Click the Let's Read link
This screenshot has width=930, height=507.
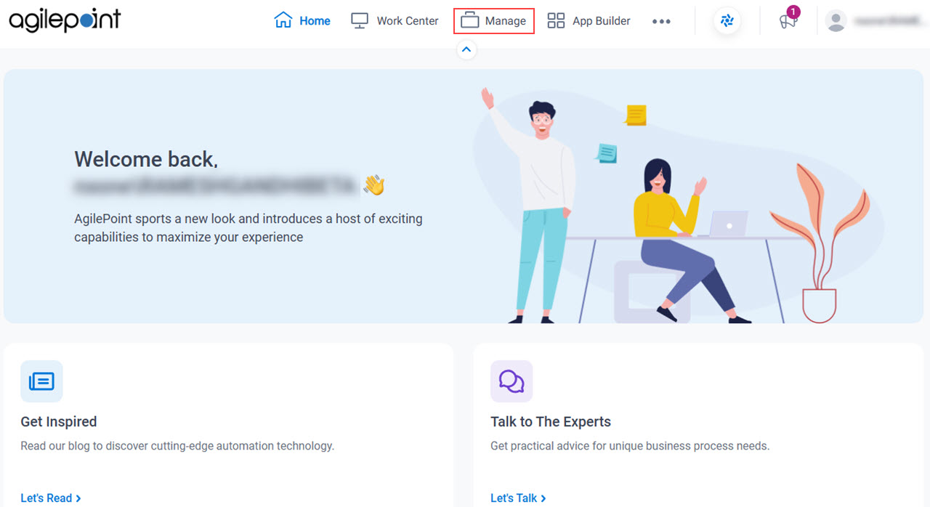51,498
